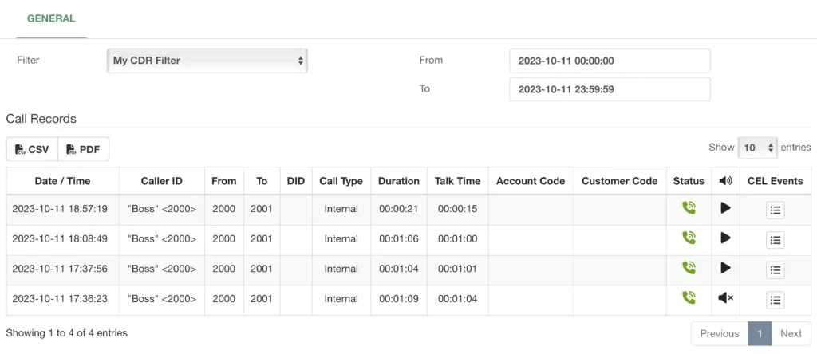
Task: Click green status phone icon for 17:36:23 call
Action: 689,297
